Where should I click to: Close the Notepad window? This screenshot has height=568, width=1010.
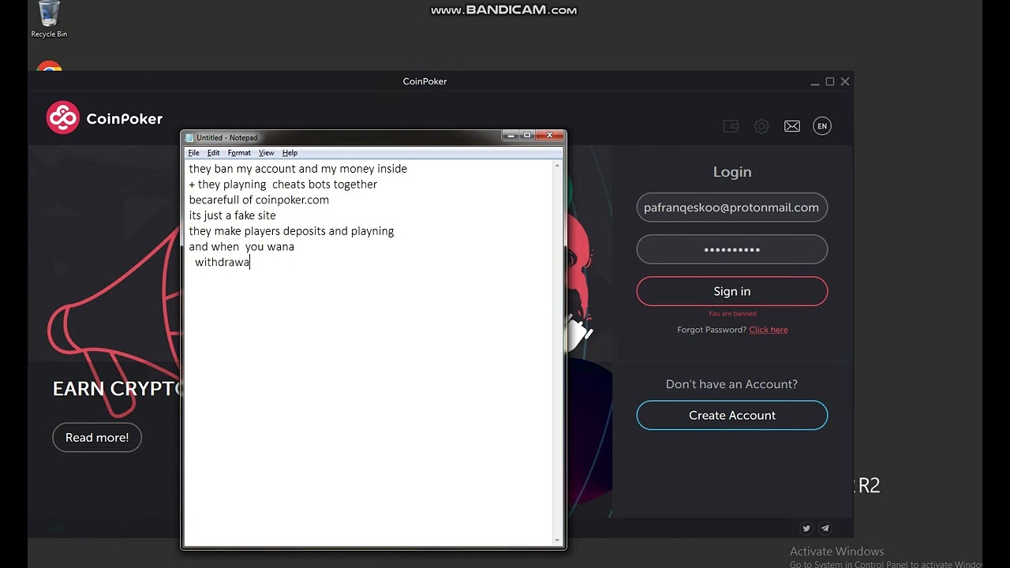(550, 136)
